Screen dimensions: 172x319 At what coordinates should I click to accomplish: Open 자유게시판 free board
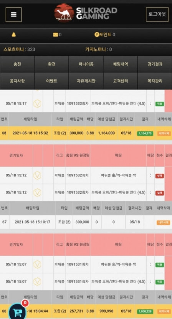click(86, 81)
